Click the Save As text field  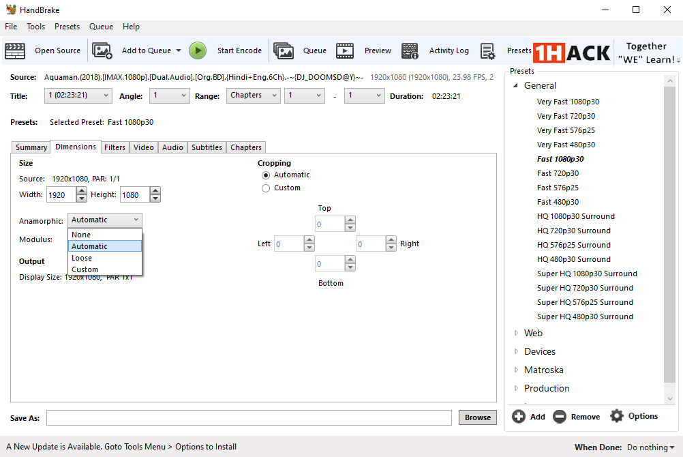point(249,417)
